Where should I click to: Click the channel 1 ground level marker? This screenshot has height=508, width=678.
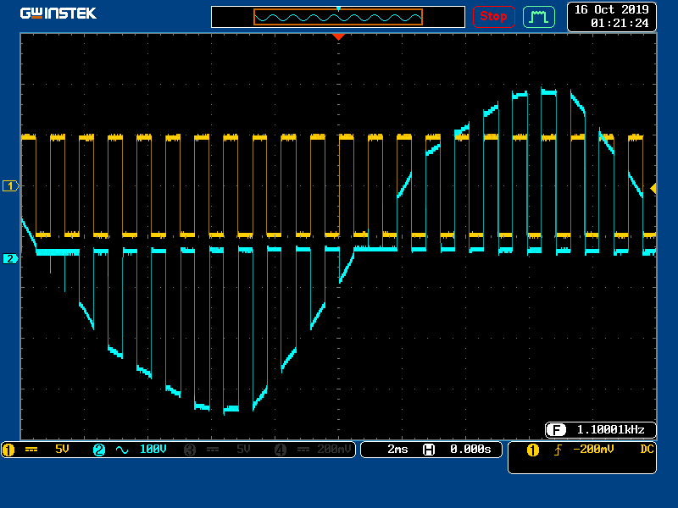[10, 185]
